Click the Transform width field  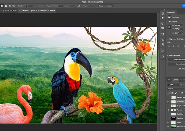point(179,25)
